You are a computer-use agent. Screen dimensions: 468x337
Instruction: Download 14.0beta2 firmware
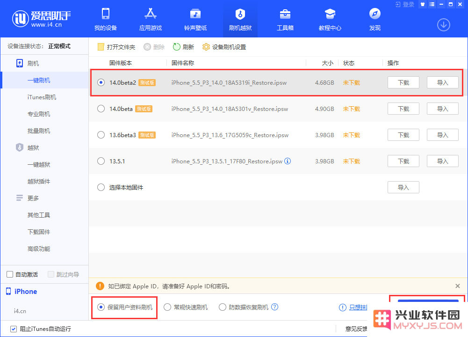[x=403, y=82]
